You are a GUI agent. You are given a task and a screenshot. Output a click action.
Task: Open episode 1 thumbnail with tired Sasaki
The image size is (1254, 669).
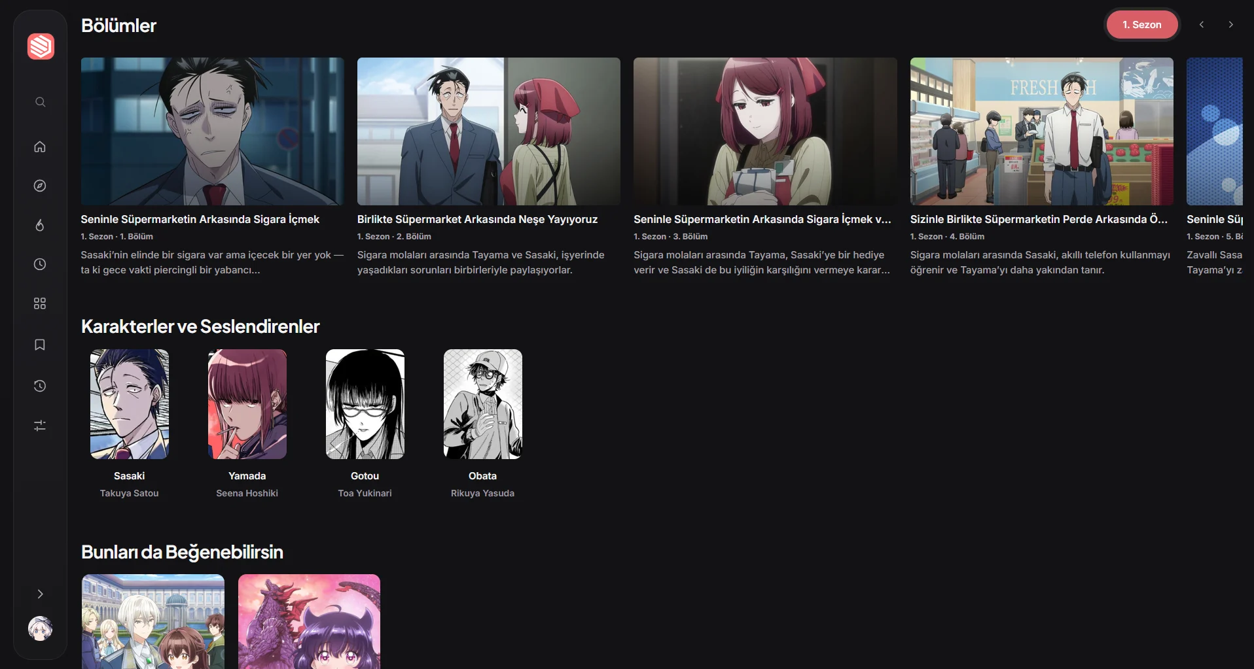213,131
